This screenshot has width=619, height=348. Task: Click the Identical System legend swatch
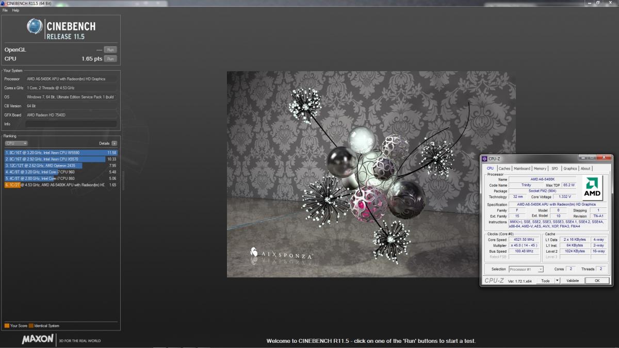coord(31,326)
